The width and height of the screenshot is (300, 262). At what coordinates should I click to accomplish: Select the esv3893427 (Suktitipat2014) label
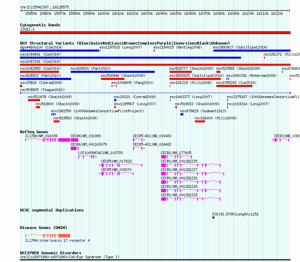(x=240, y=47)
